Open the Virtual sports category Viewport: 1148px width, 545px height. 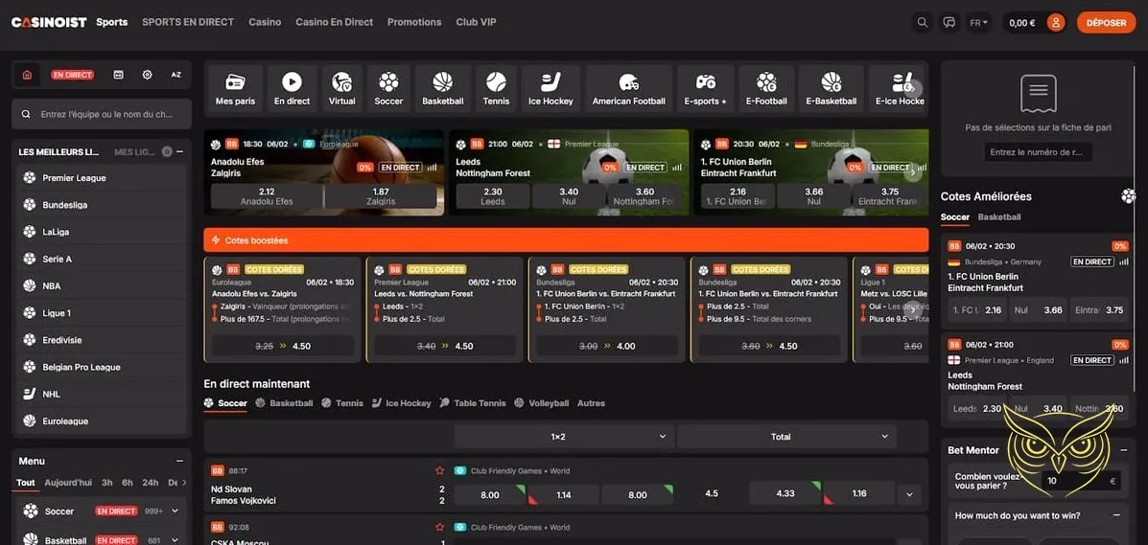point(341,88)
